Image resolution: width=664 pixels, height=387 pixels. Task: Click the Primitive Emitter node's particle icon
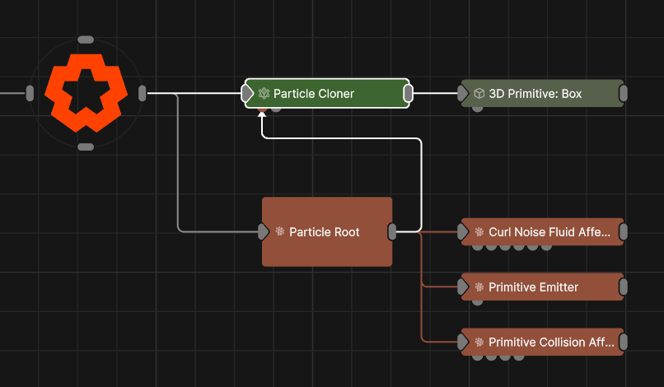[479, 287]
